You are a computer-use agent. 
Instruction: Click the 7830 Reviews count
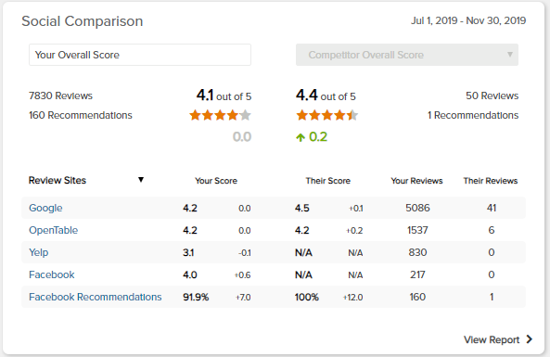click(x=60, y=96)
